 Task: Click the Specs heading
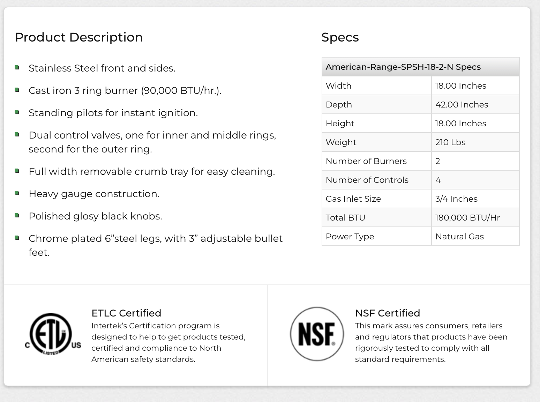coord(340,37)
